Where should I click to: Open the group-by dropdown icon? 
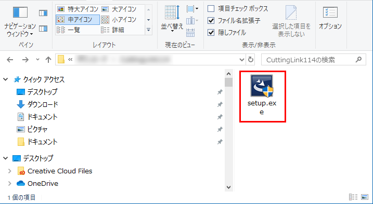point(192,9)
